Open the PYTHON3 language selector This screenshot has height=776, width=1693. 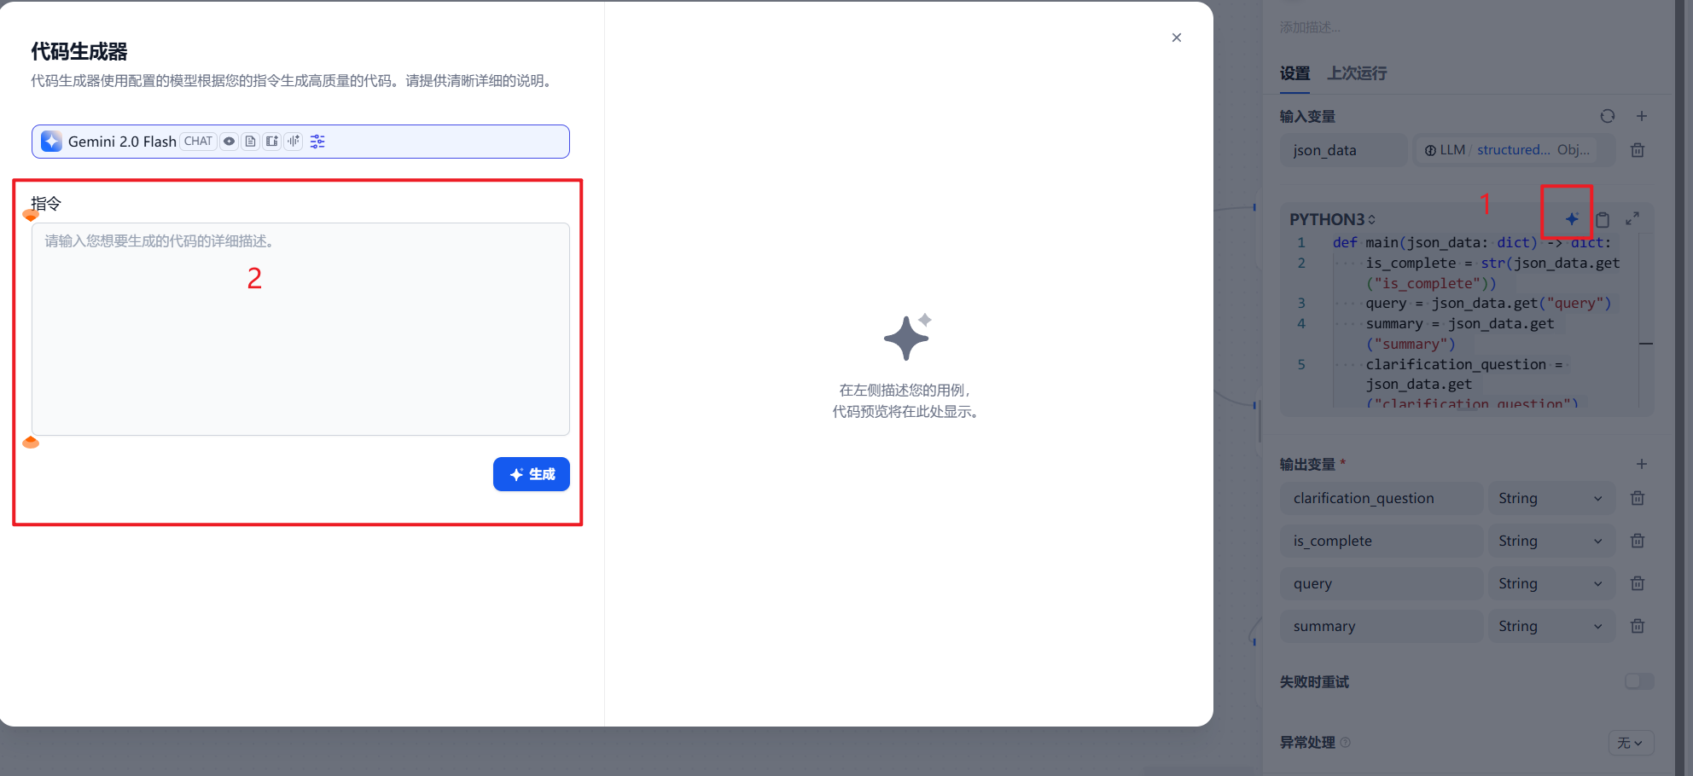point(1332,219)
